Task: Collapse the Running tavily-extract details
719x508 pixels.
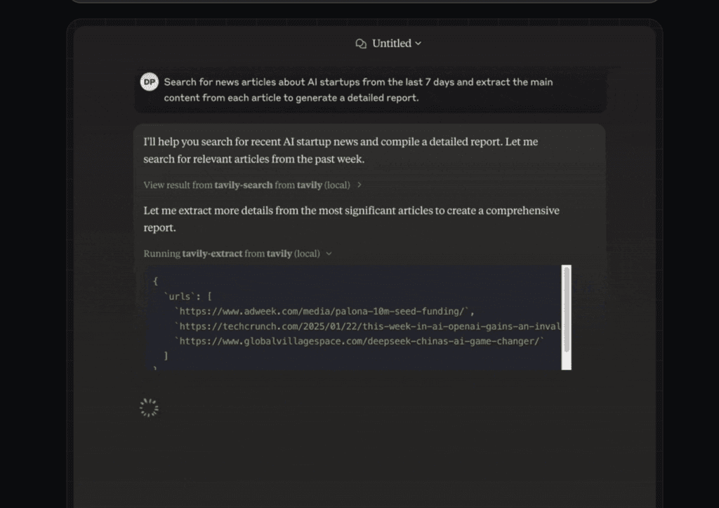Action: tap(329, 254)
